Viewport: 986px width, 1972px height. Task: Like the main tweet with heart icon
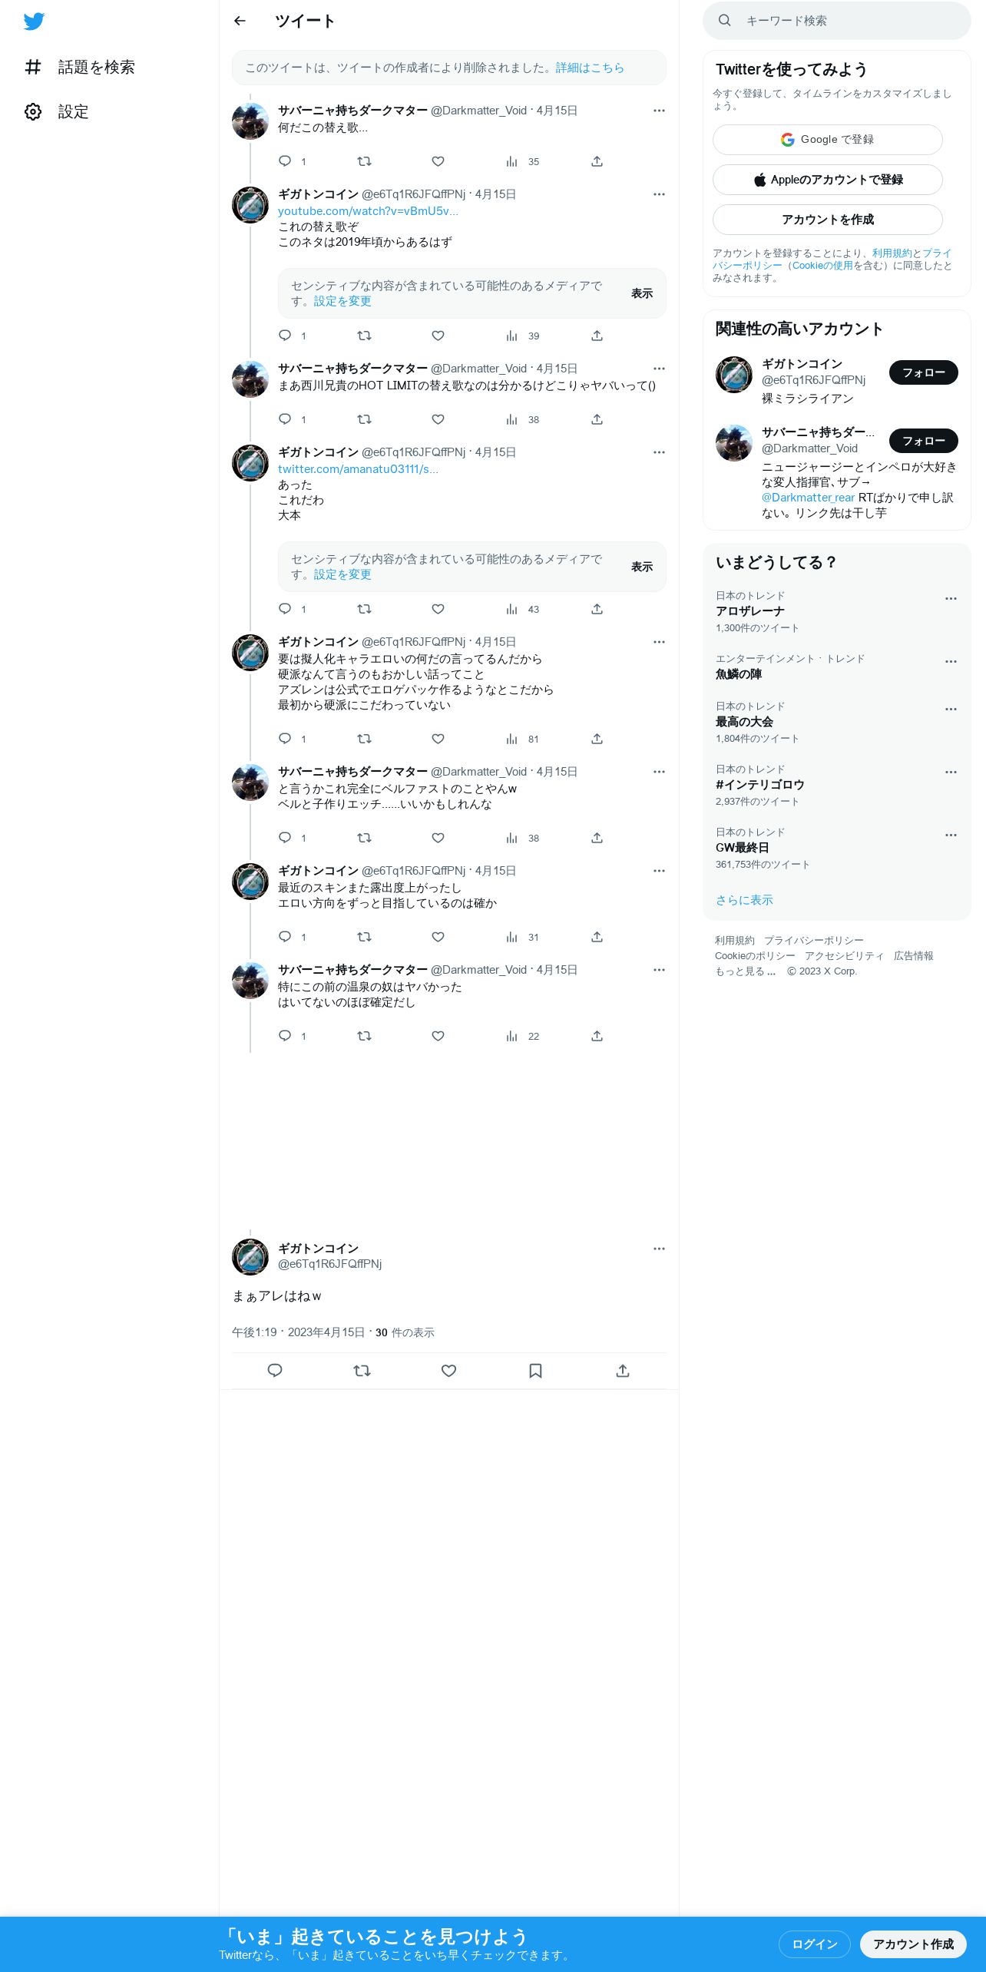pos(449,1371)
